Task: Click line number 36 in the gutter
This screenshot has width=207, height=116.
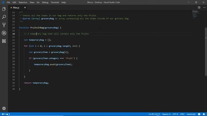Action: 14,83
